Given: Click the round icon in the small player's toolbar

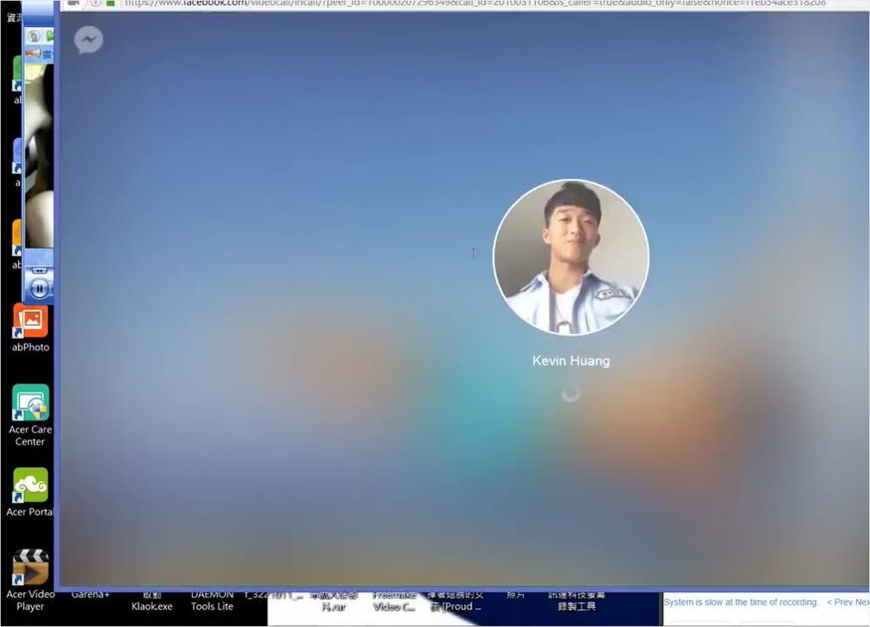Looking at the screenshot, I should pos(35,37).
